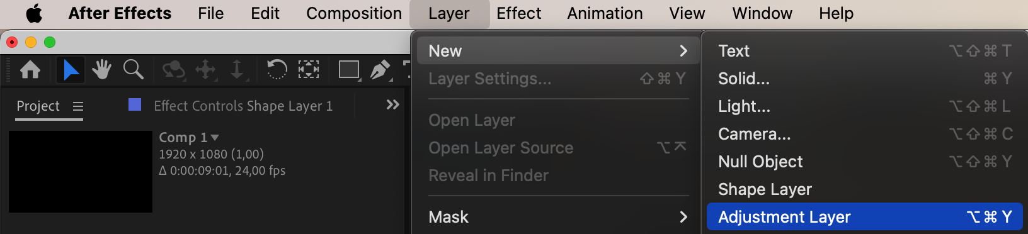This screenshot has width=1028, height=234.
Task: Click the blue label color swatch
Action: tap(135, 104)
